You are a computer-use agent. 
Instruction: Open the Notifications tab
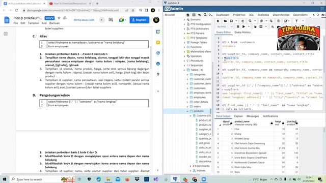pos(270,116)
